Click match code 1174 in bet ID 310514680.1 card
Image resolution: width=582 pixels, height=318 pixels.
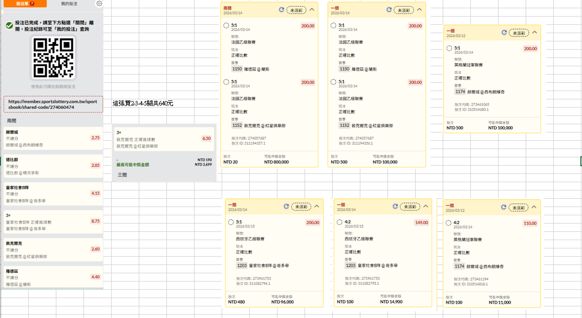(x=460, y=92)
